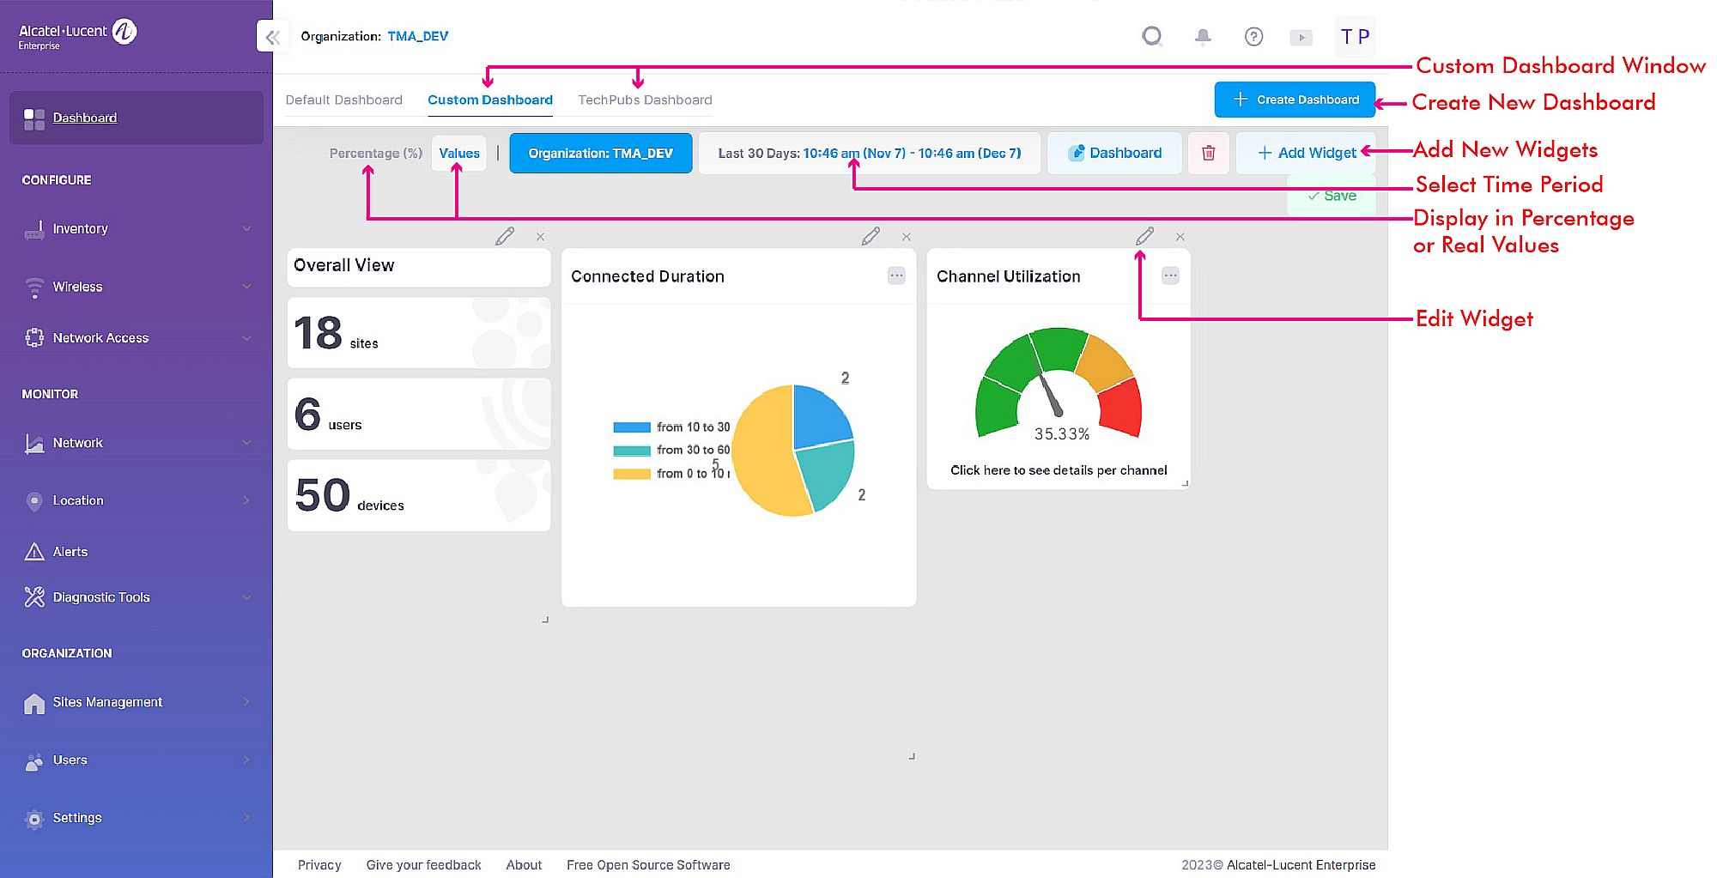The height and width of the screenshot is (878, 1717).
Task: Open the TMA_DEV organization link
Action: pos(418,36)
